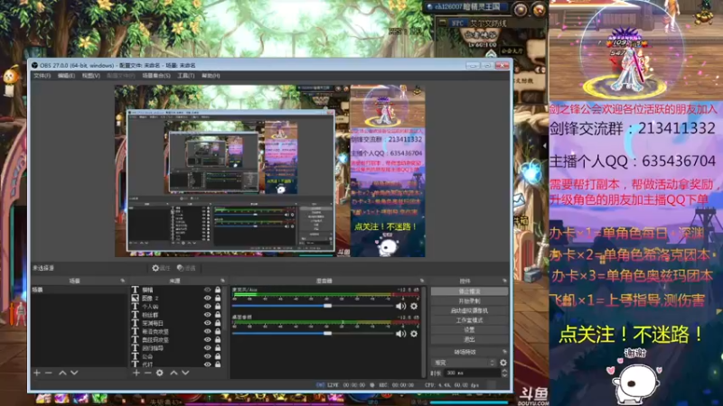723x406 pixels.
Task: Click the second round game icon above the OBS window
Action: click(539, 9)
